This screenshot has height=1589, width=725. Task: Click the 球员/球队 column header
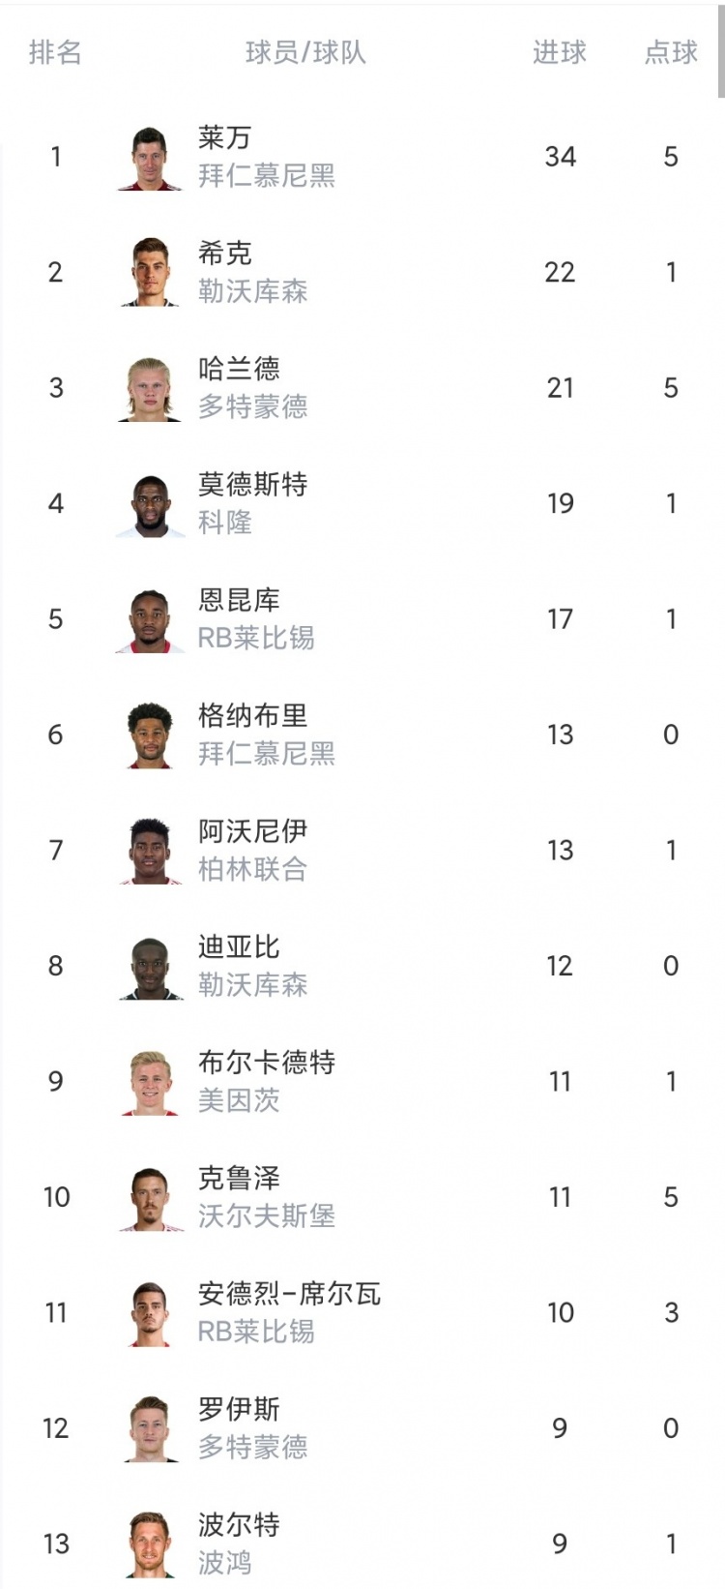pos(305,52)
